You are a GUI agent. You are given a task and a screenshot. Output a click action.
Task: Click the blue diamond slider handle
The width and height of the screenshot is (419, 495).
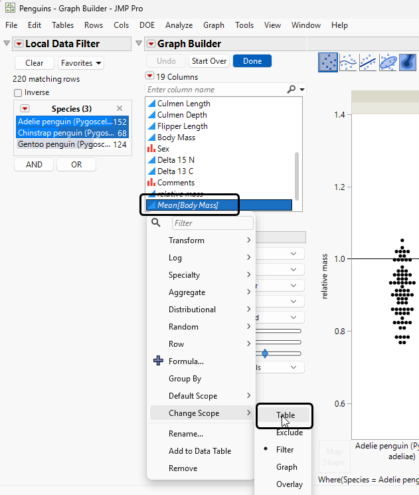(x=265, y=353)
